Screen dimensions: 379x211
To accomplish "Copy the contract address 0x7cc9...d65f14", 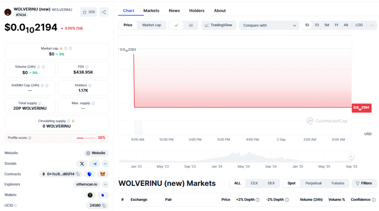I will point(78,174).
